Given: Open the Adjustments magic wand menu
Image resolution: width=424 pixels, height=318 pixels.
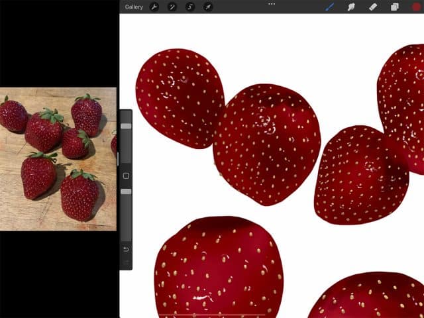Looking at the screenshot, I should (172, 7).
